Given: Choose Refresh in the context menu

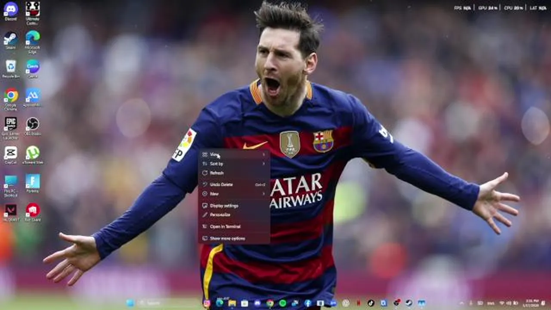Looking at the screenshot, I should click(x=234, y=173).
